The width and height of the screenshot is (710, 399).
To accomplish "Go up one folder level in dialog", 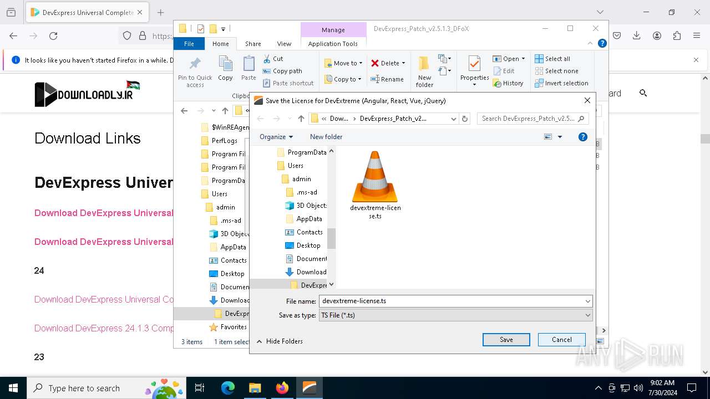I will pos(301,119).
